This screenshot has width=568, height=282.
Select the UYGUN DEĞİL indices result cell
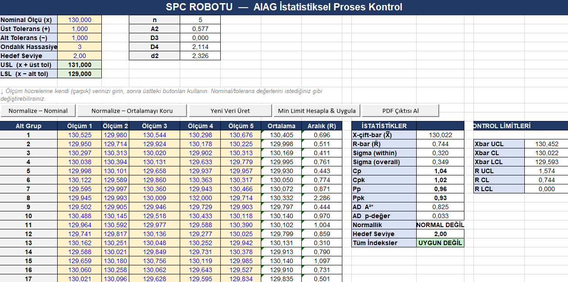point(440,243)
